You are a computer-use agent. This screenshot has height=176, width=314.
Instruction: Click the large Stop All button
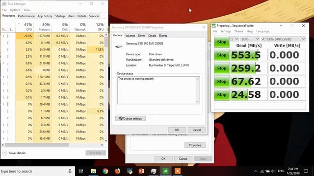point(222,42)
